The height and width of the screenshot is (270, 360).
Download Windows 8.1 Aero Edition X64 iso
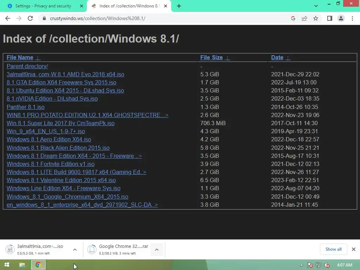pyautogui.click(x=49, y=139)
